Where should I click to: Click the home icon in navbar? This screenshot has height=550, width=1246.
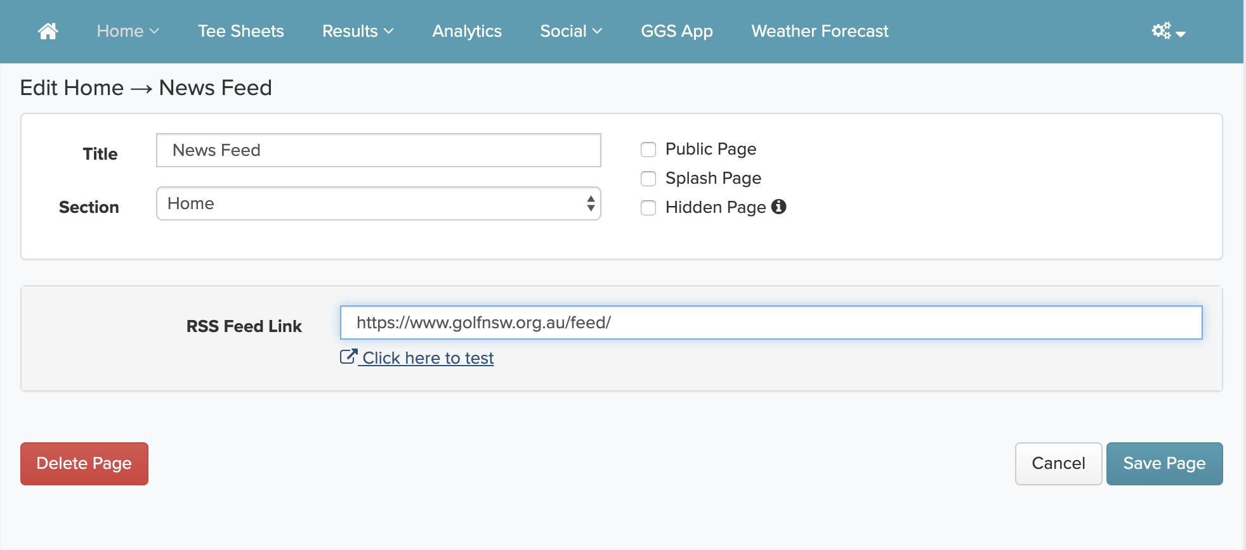click(x=48, y=31)
